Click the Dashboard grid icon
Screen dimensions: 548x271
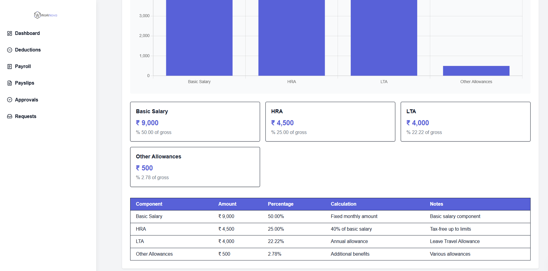10,33
